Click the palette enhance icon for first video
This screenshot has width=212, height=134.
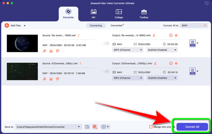point(57,51)
